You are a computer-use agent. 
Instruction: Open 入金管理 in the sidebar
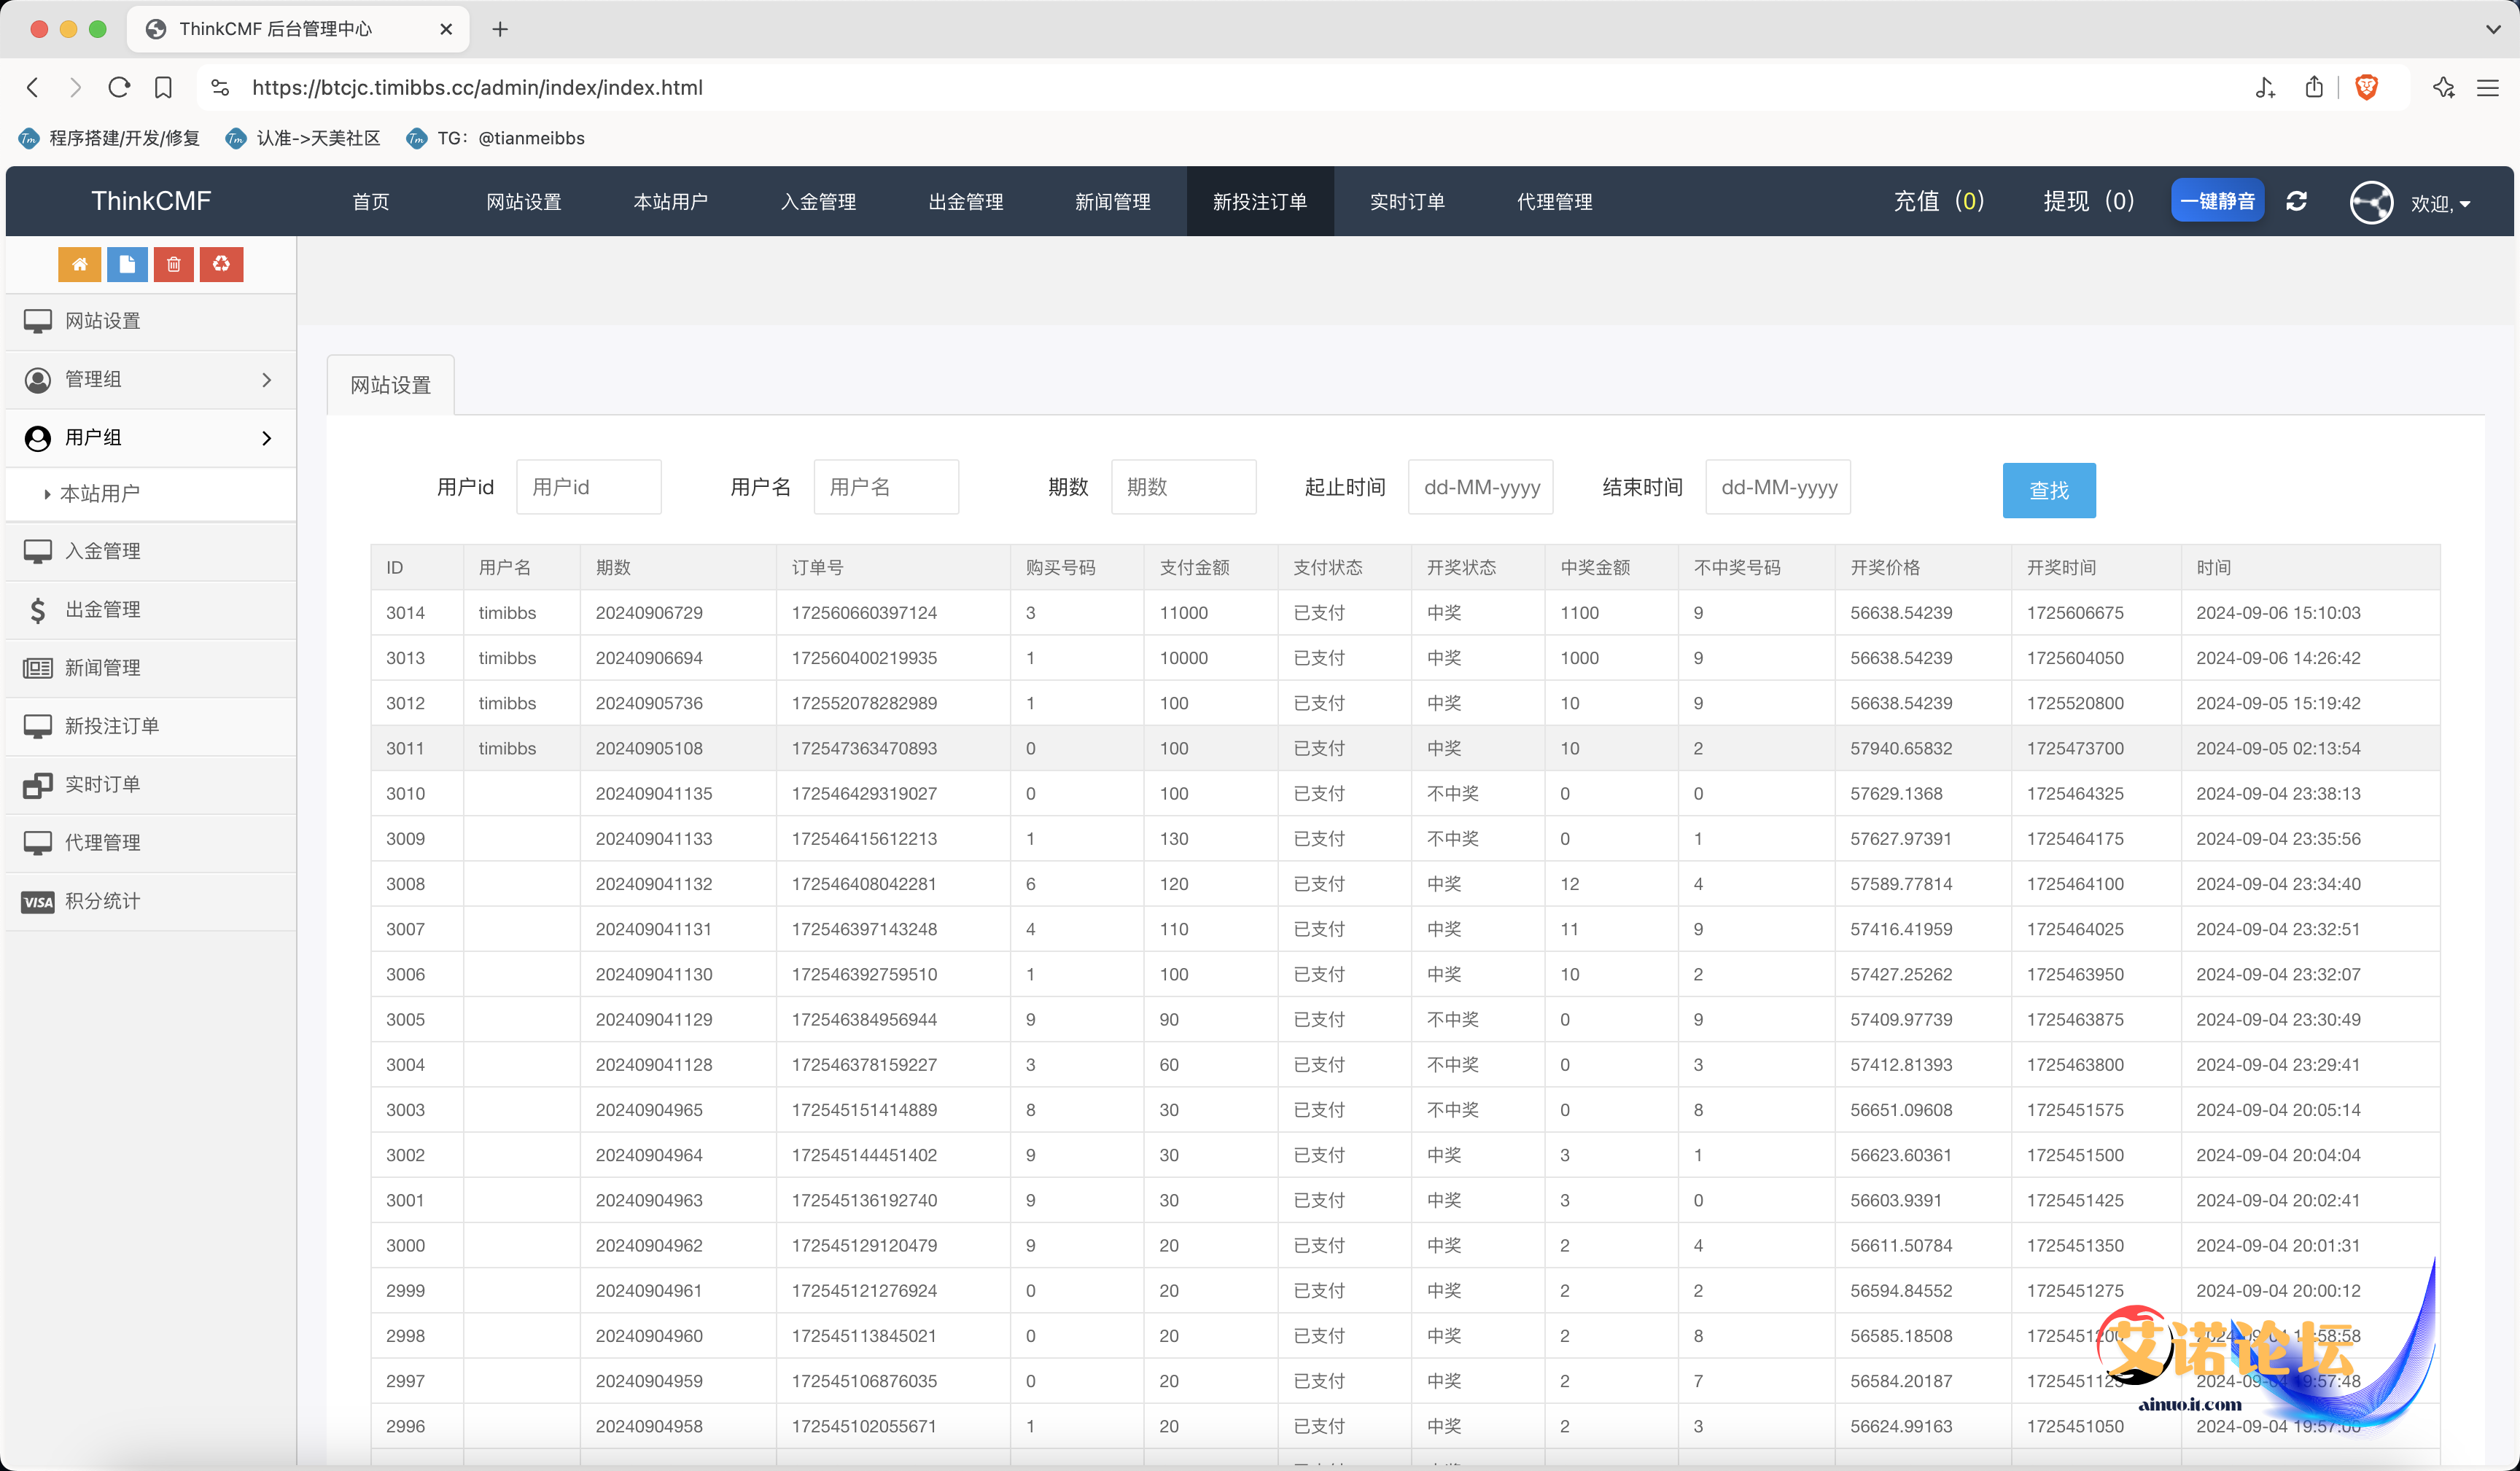pos(151,551)
